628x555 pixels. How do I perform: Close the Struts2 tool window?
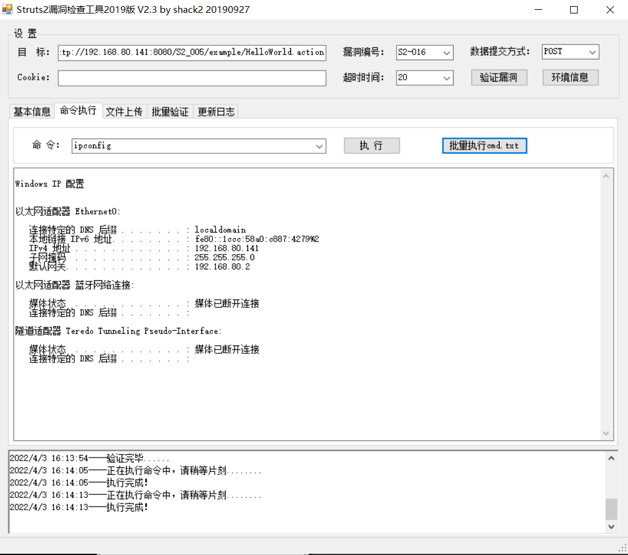coord(610,10)
